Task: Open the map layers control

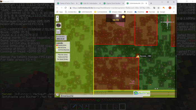Action: [58, 32]
